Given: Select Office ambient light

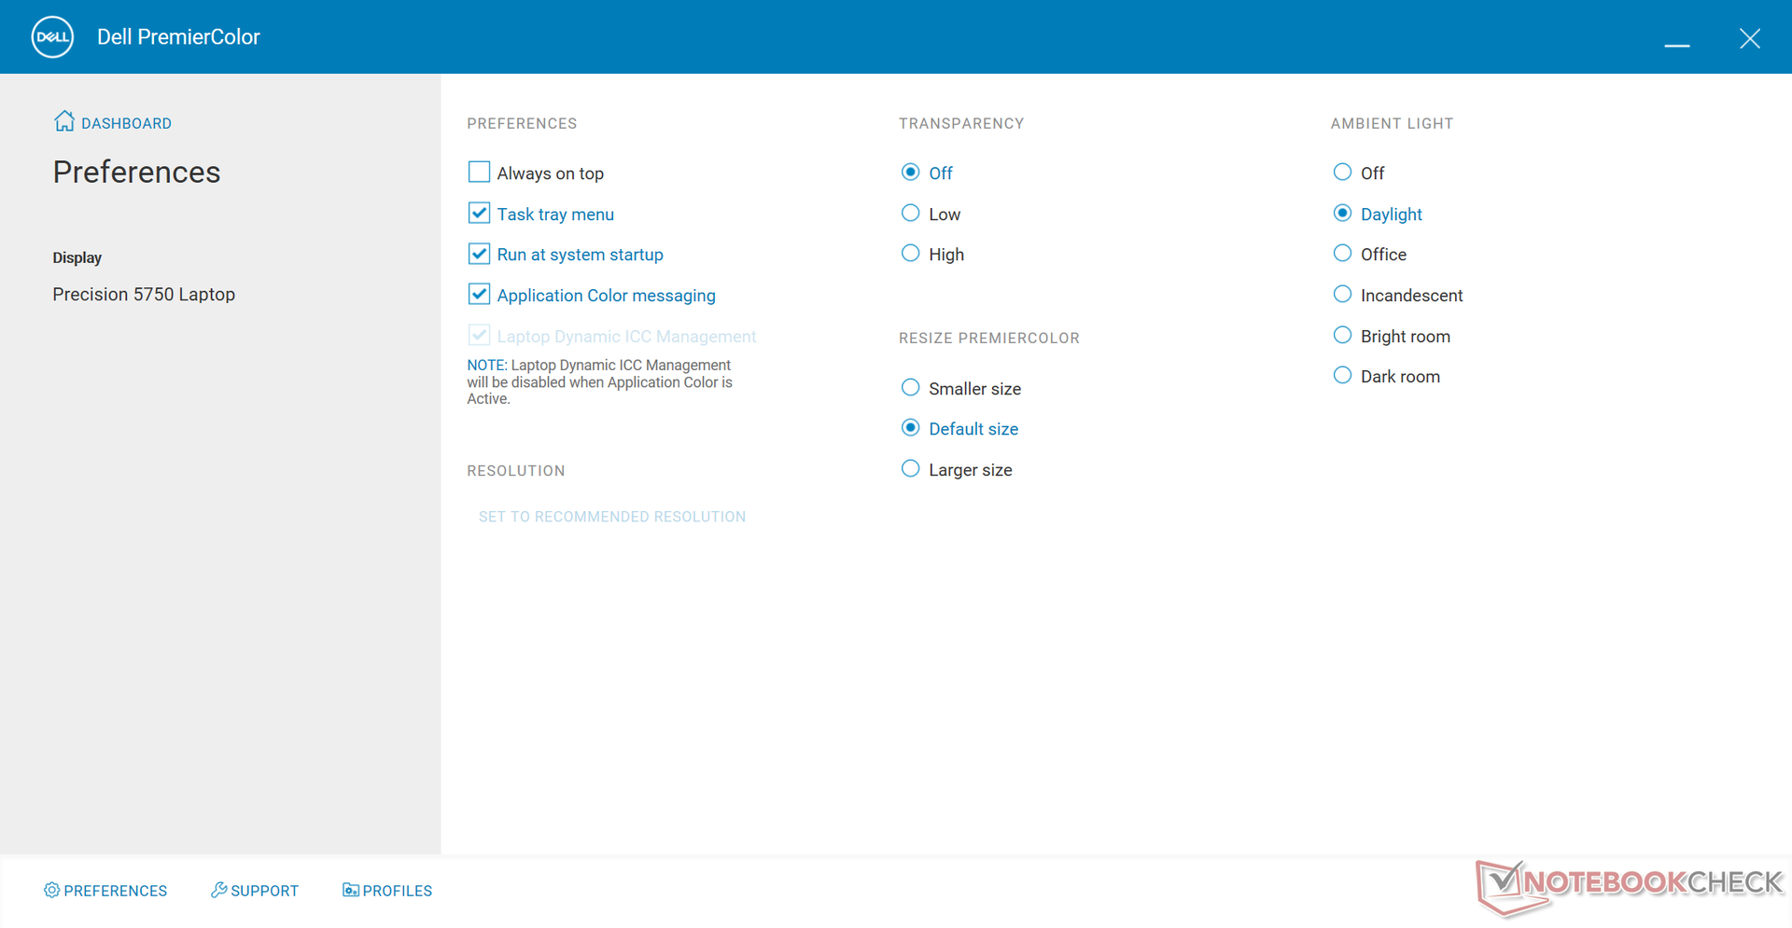Looking at the screenshot, I should [1342, 254].
